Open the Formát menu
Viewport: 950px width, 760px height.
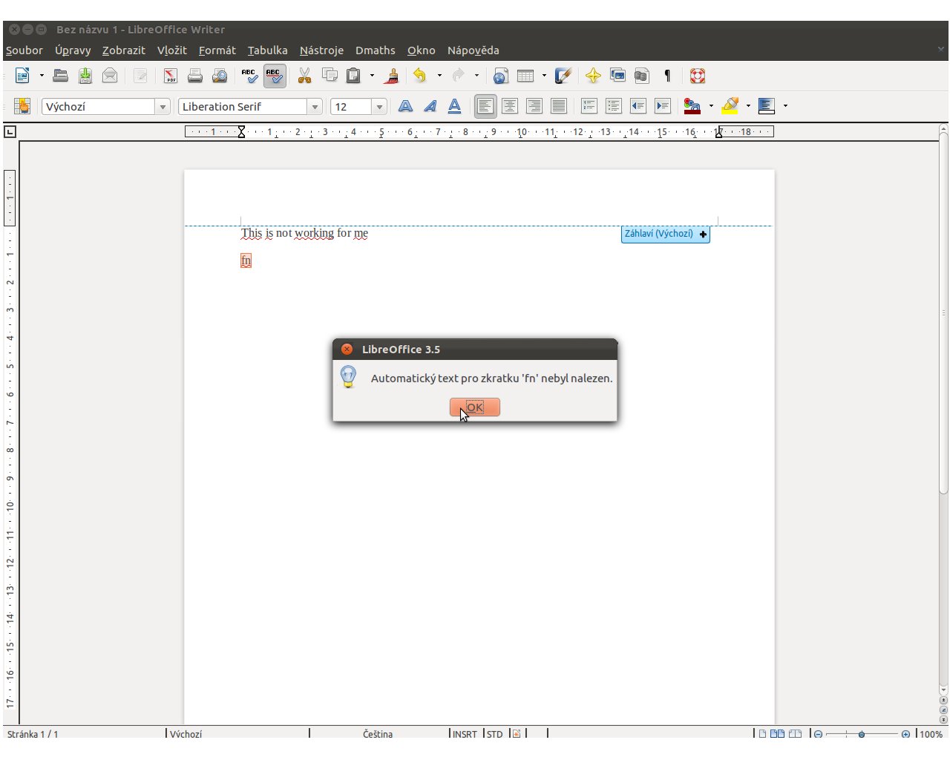click(217, 50)
